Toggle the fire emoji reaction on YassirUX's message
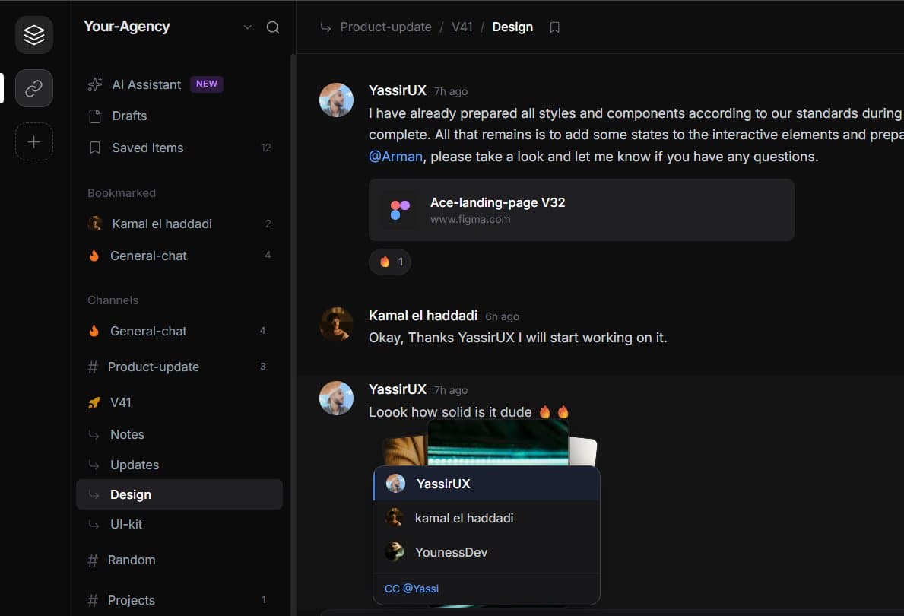 coord(389,262)
